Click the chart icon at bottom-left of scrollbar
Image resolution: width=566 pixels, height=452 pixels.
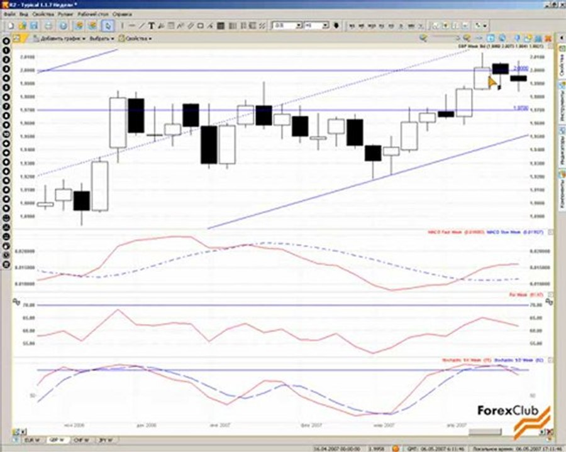click(16, 431)
